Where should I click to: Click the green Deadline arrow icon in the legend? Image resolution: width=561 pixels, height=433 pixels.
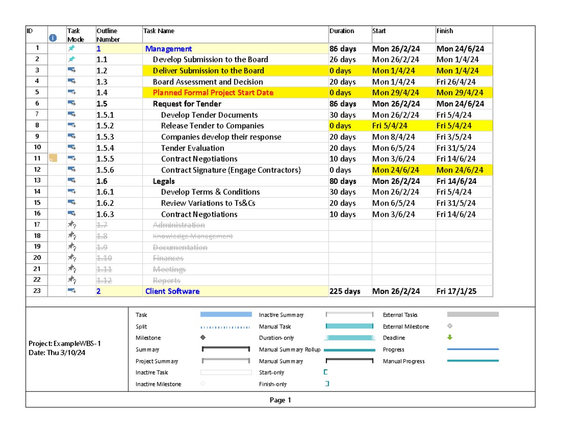pyautogui.click(x=450, y=338)
